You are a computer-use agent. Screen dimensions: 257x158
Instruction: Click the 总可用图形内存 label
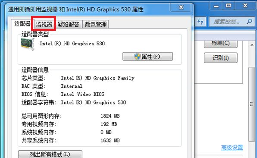pyautogui.click(x=41, y=116)
